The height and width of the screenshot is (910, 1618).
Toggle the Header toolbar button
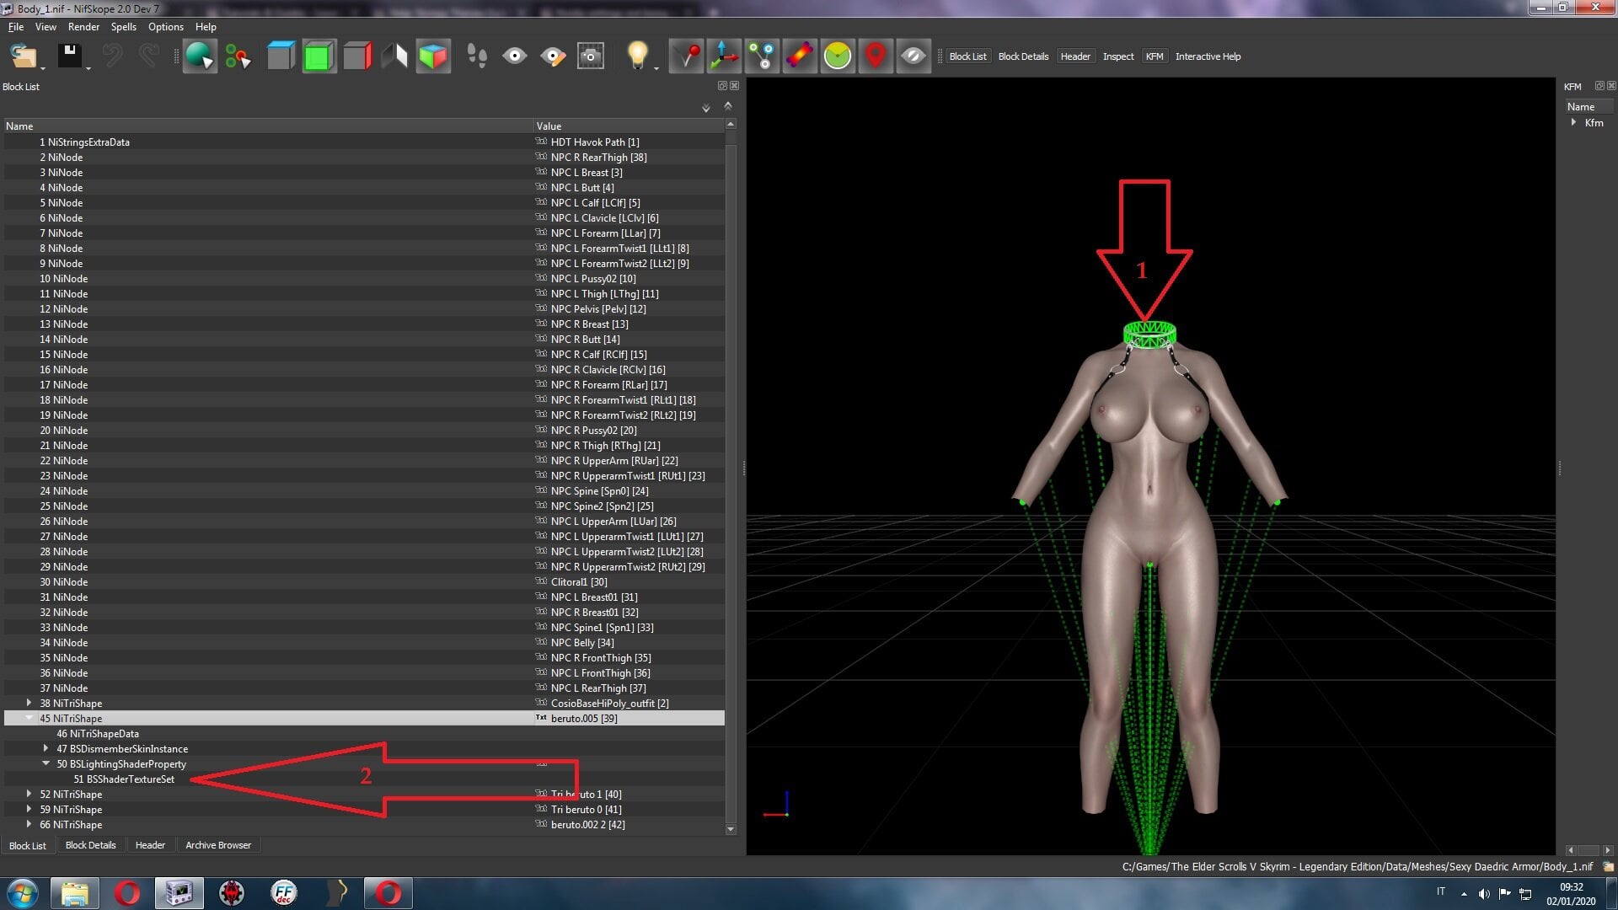1075,56
